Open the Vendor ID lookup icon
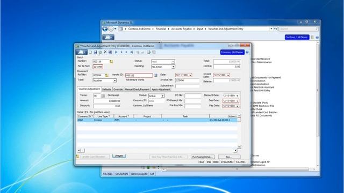 (155, 75)
